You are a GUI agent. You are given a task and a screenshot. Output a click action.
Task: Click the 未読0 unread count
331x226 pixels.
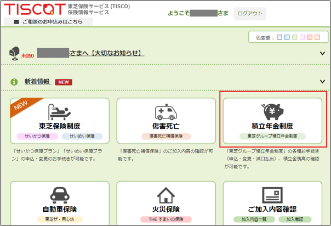tap(27, 56)
